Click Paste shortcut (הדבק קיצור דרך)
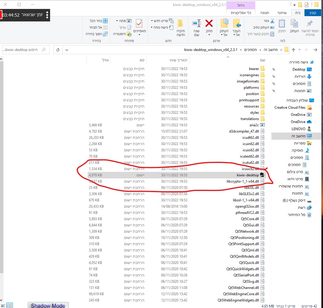The image size is (323, 308). click(x=261, y=34)
